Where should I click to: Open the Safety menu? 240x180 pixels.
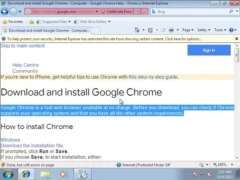(x=204, y=30)
